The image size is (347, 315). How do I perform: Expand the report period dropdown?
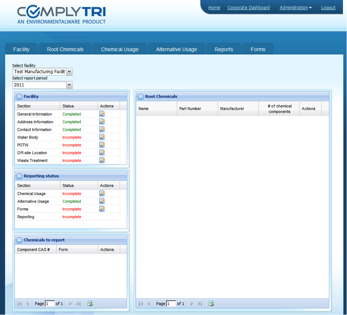(x=69, y=85)
